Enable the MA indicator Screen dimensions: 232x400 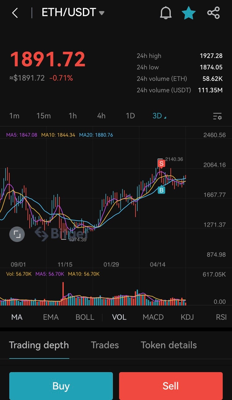click(x=17, y=317)
